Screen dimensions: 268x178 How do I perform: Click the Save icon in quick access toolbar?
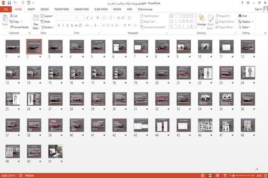pyautogui.click(x=9, y=3)
